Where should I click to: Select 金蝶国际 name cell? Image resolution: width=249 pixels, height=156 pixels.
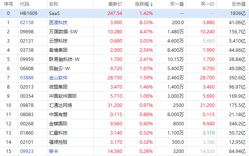(x=58, y=124)
